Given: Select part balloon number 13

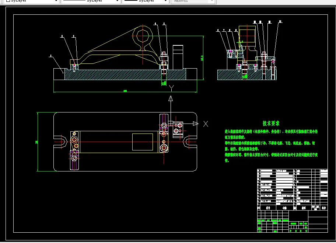Looking at the screenshot, I should (x=280, y=22).
